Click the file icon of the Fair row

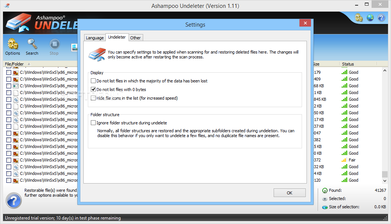click(x=16, y=160)
